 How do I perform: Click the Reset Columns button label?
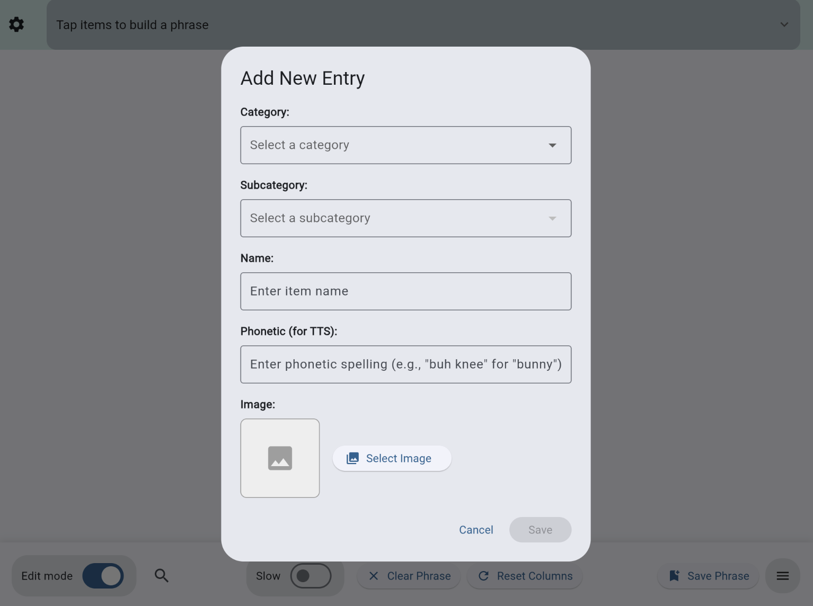coord(534,576)
